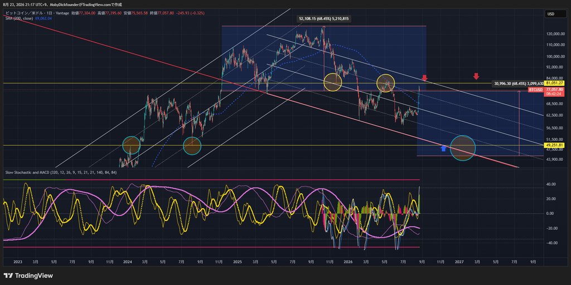The image size is (571, 285).
Task: Click the 43,900.00 price axis label
Action: pos(556,160)
